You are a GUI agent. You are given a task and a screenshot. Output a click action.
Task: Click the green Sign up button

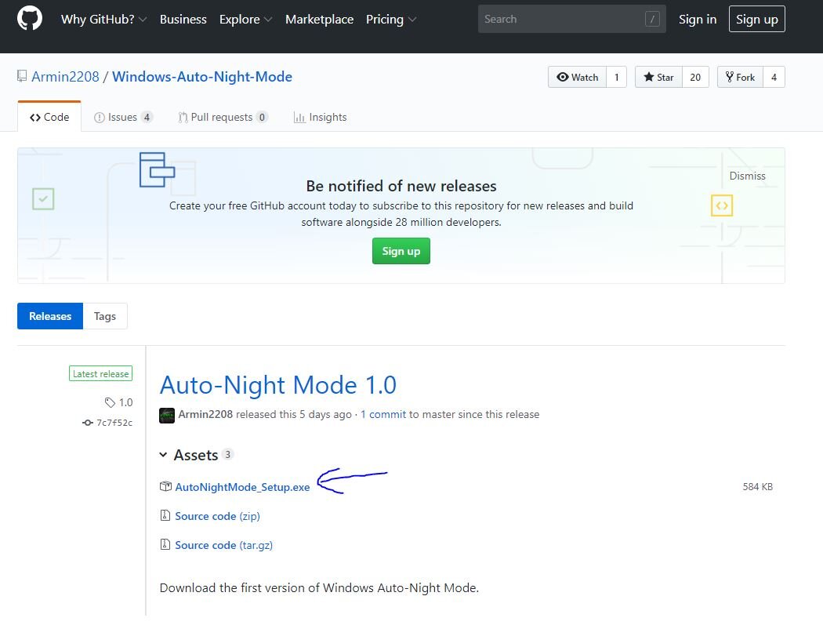point(401,251)
